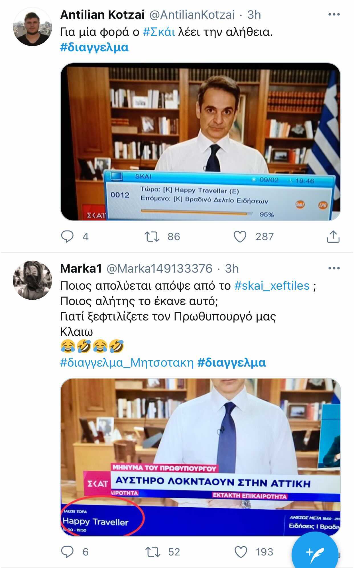Viewport: 354px width, 568px height.
Task: Retweet Marka1's tweet
Action: coord(152,552)
